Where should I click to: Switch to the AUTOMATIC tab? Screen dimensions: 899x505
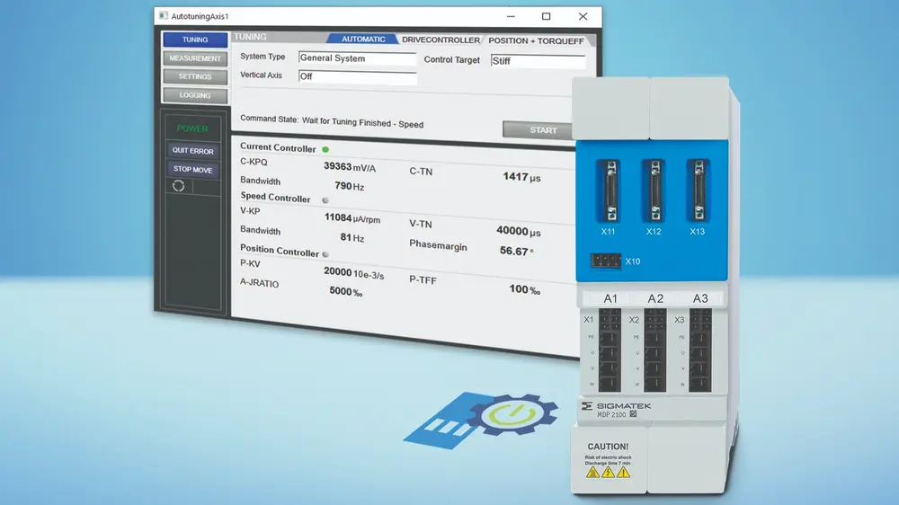(362, 40)
